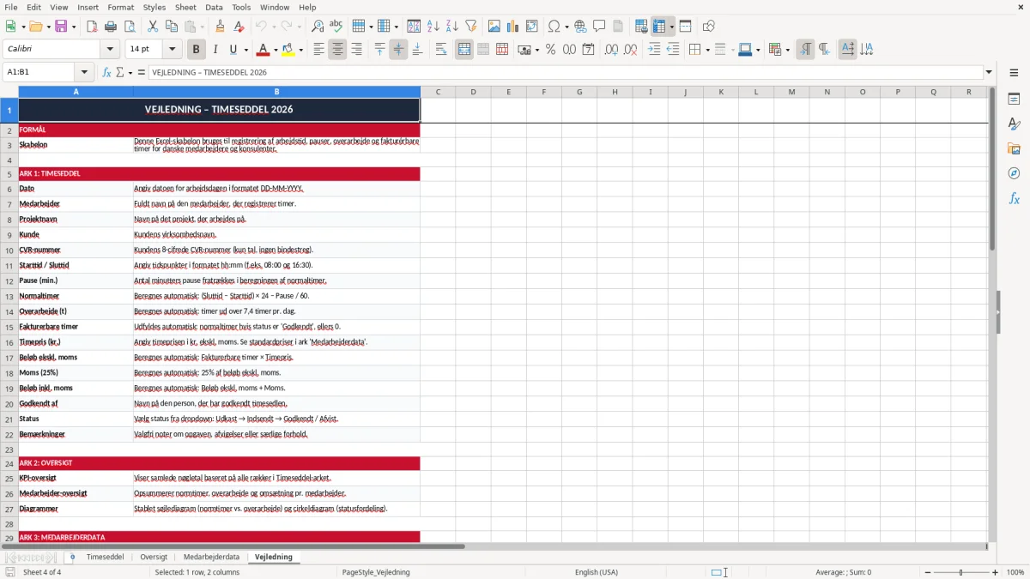Click the Copy icon
Image resolution: width=1030 pixels, height=579 pixels.
click(172, 27)
